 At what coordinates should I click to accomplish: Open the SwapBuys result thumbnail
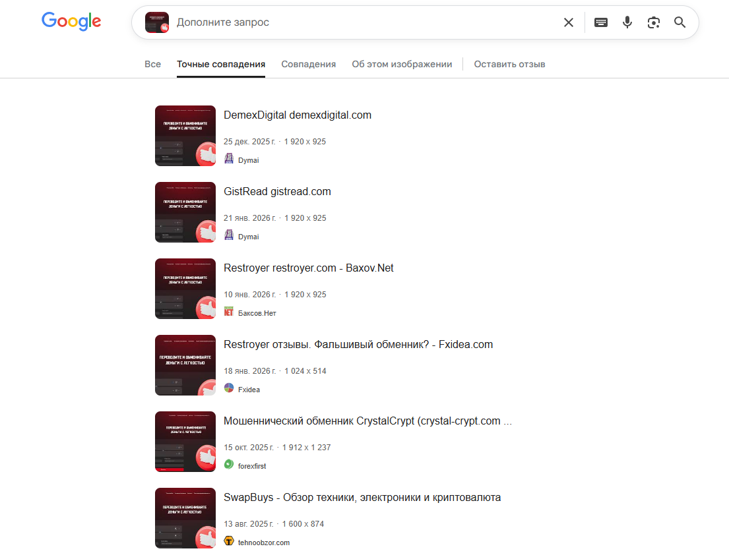coord(185,518)
